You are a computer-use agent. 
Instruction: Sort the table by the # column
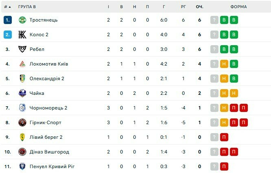pyautogui.click(x=7, y=7)
